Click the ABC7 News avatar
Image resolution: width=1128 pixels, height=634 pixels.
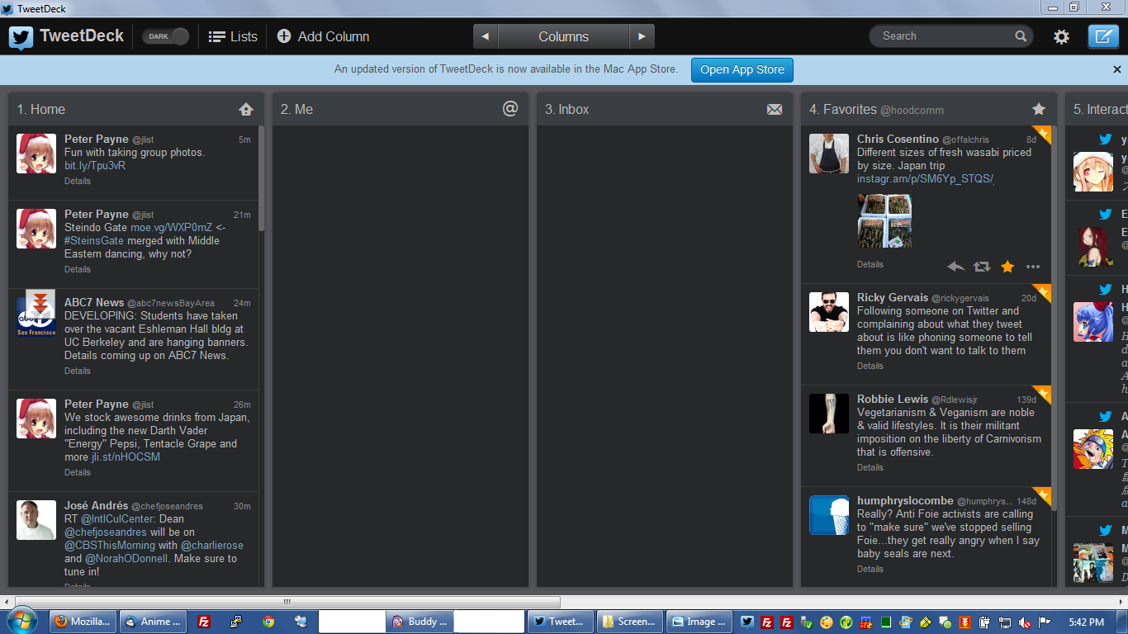pyautogui.click(x=36, y=317)
